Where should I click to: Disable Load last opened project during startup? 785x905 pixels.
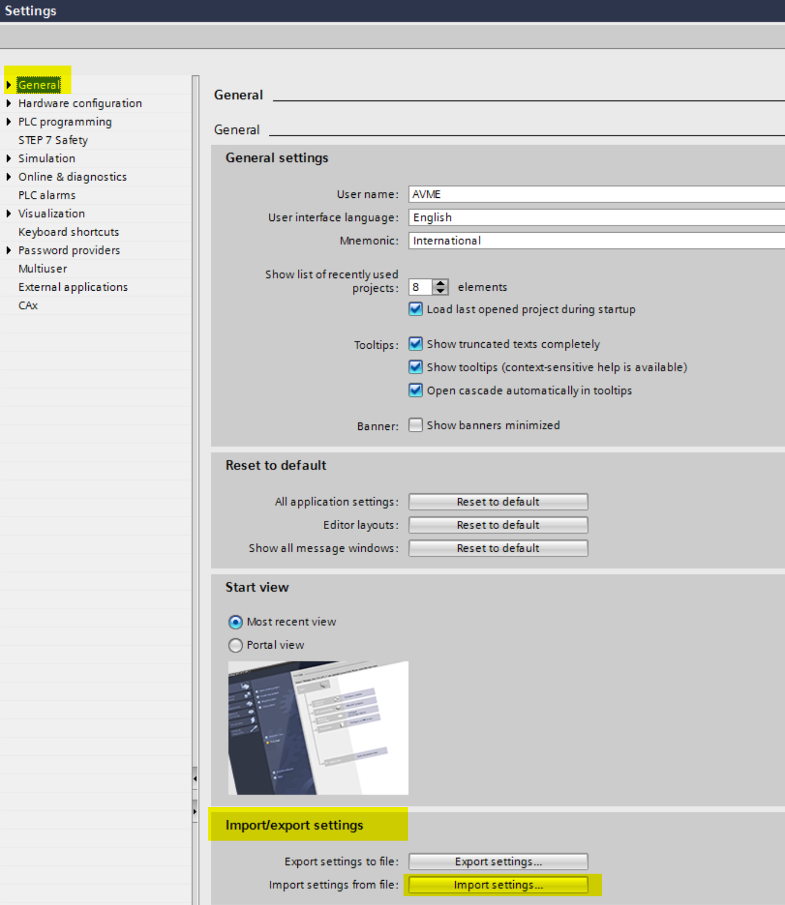(x=416, y=309)
